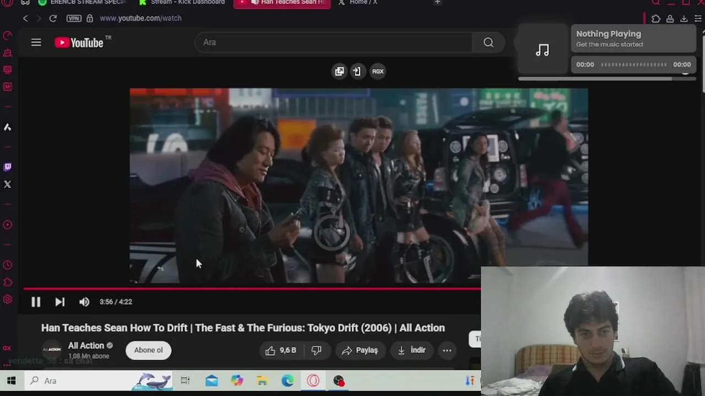
Task: Pause the YouTube video
Action: 36,301
